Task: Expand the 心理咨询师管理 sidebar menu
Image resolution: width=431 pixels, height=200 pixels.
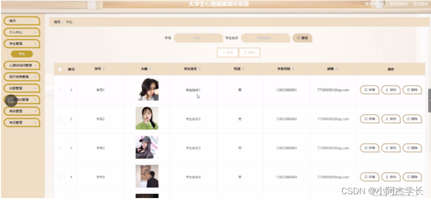Action: pos(22,65)
